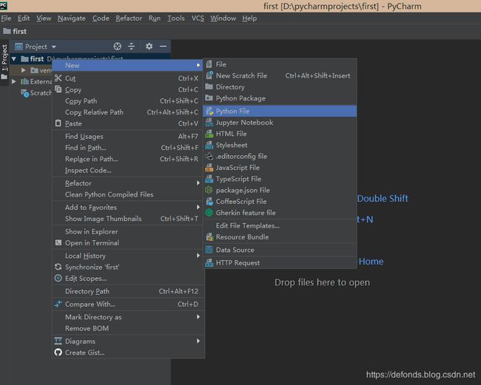Viewport: 481px width, 385px height.
Task: Open the Project view dropdown arrow
Action: (x=54, y=47)
